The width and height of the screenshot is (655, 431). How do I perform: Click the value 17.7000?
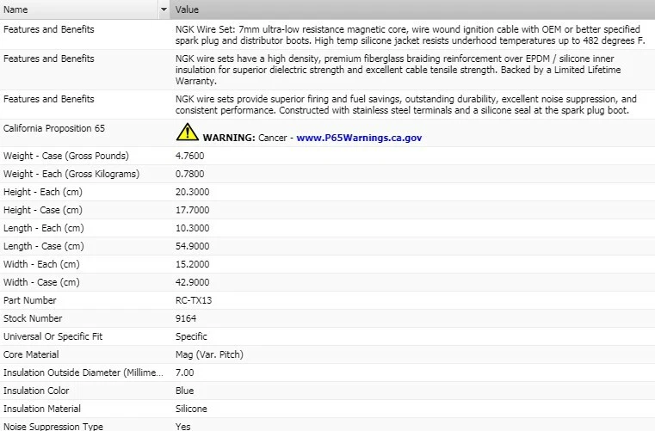point(192,210)
